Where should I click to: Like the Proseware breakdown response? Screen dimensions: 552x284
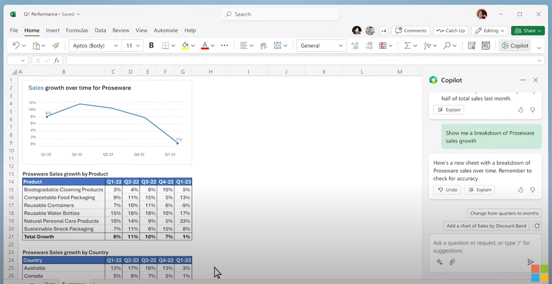[x=521, y=190]
